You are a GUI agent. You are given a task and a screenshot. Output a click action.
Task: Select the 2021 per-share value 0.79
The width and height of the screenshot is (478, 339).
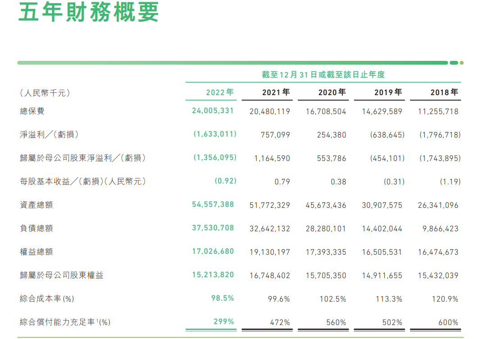pos(282,182)
